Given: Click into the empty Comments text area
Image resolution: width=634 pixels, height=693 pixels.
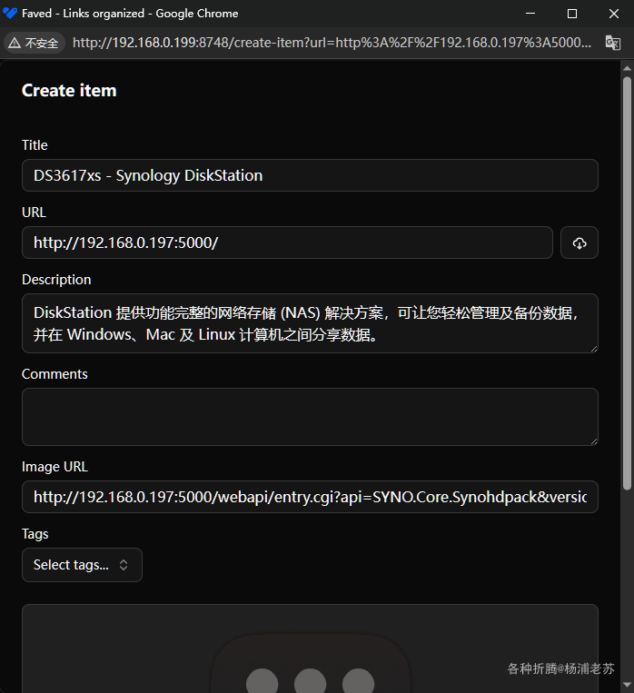Looking at the screenshot, I should click(x=310, y=417).
